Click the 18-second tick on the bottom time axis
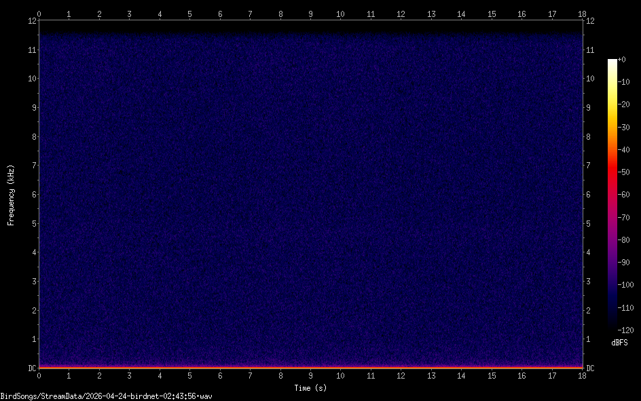Image resolution: width=641 pixels, height=401 pixels. click(582, 375)
